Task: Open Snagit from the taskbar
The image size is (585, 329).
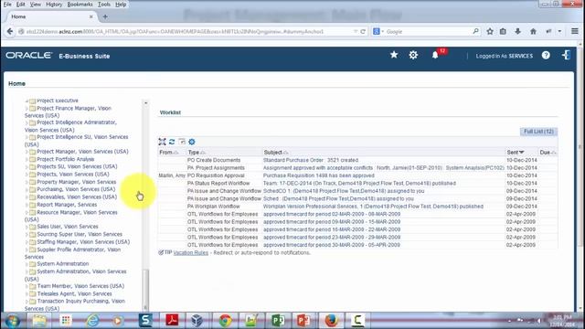Action: tap(145, 321)
